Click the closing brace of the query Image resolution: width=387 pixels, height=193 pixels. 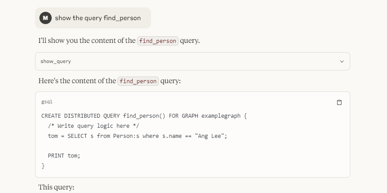click(43, 165)
